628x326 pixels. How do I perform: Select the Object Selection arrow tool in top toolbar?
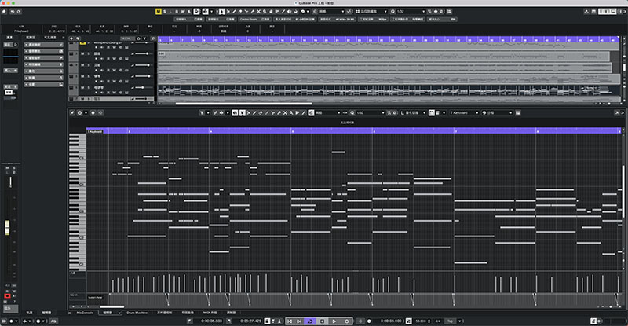pos(221,12)
